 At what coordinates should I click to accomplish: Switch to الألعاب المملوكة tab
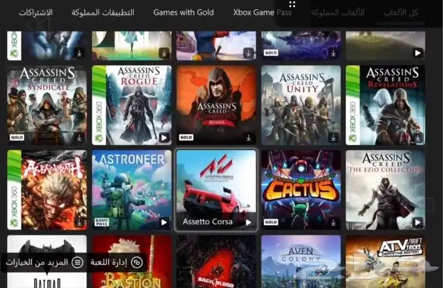[x=337, y=13]
